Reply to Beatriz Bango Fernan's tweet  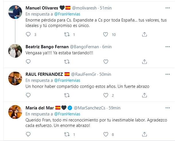tap(28, 61)
